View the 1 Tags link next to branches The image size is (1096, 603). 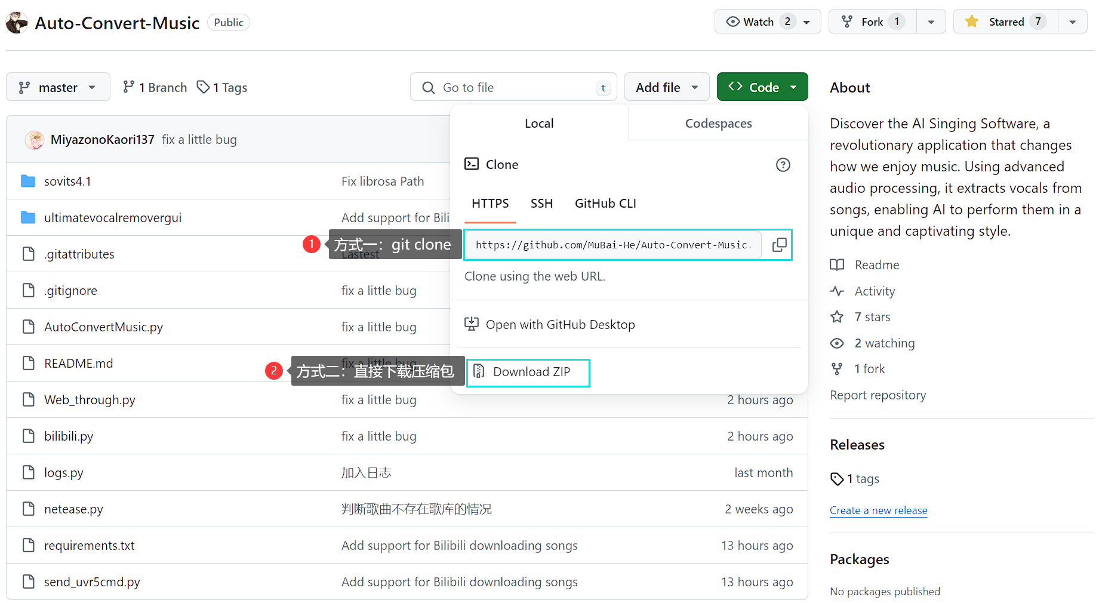tap(222, 87)
